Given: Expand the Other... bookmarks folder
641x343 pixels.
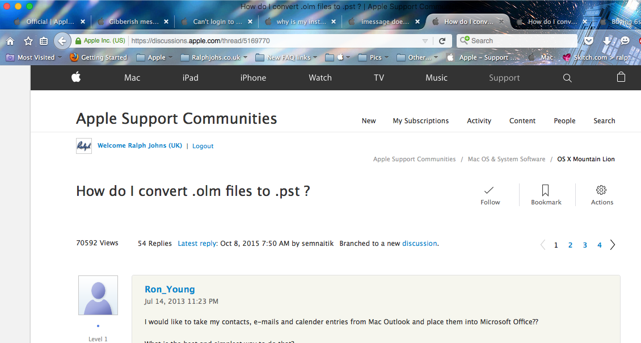Looking at the screenshot, I should [418, 57].
